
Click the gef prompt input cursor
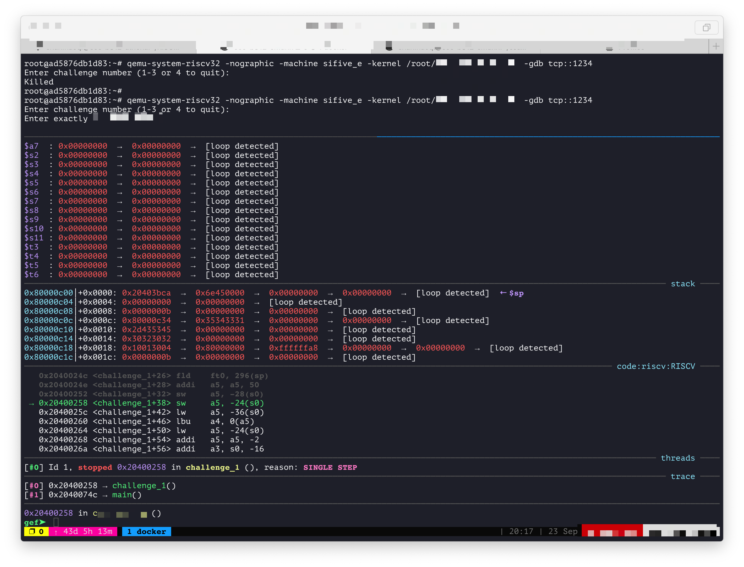[56, 522]
